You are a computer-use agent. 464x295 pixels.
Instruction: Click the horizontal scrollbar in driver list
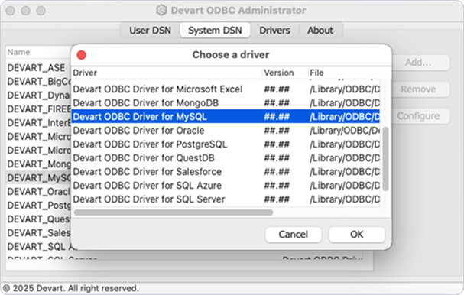point(174,212)
